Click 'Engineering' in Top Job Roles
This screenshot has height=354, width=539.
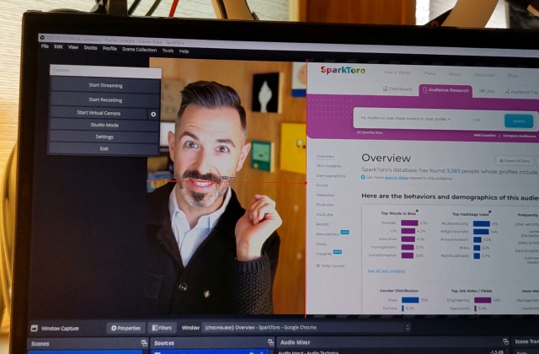(473, 300)
